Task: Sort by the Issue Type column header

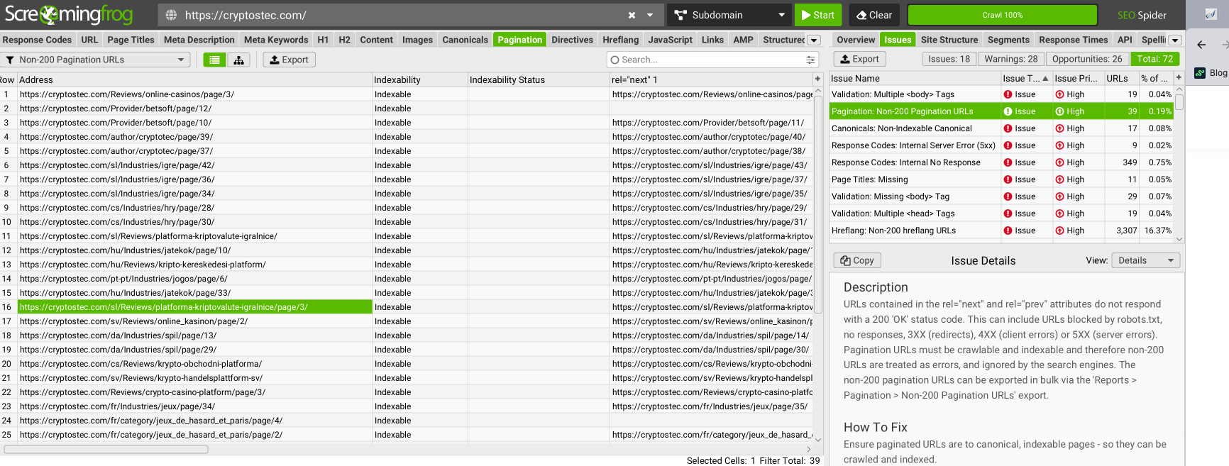Action: 1025,78
